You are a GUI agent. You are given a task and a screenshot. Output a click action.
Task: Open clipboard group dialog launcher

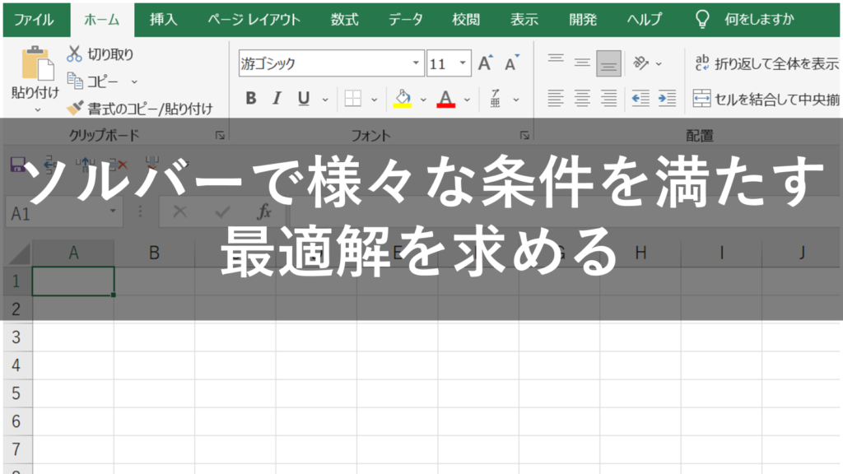[x=220, y=136]
